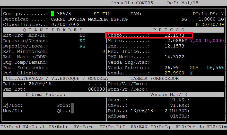Click the Consulta-CON005 title bar

(132, 3)
